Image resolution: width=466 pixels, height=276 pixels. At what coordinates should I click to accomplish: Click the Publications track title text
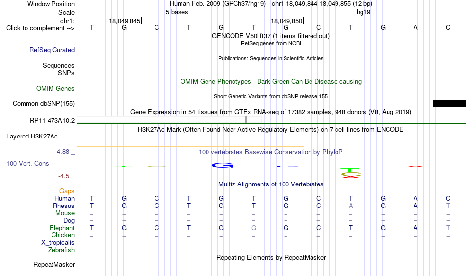click(271, 58)
